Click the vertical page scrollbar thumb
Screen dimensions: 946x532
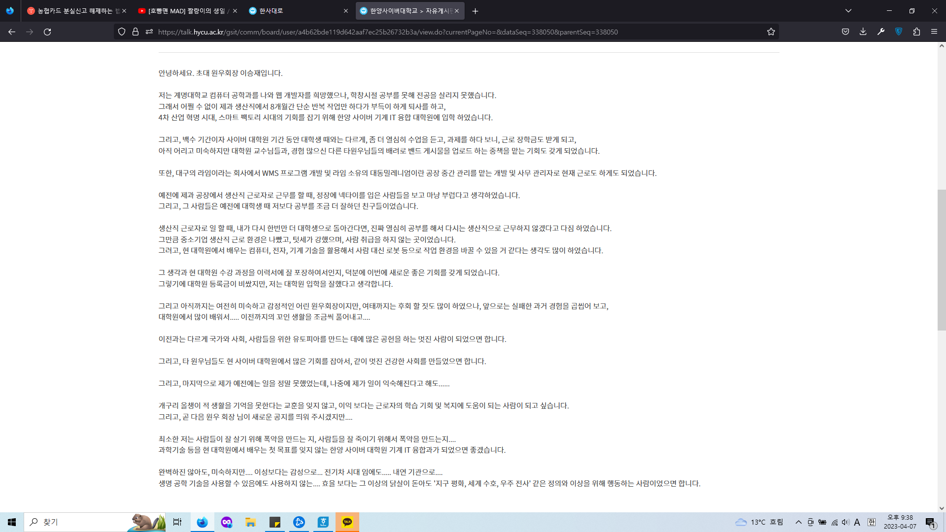click(941, 260)
